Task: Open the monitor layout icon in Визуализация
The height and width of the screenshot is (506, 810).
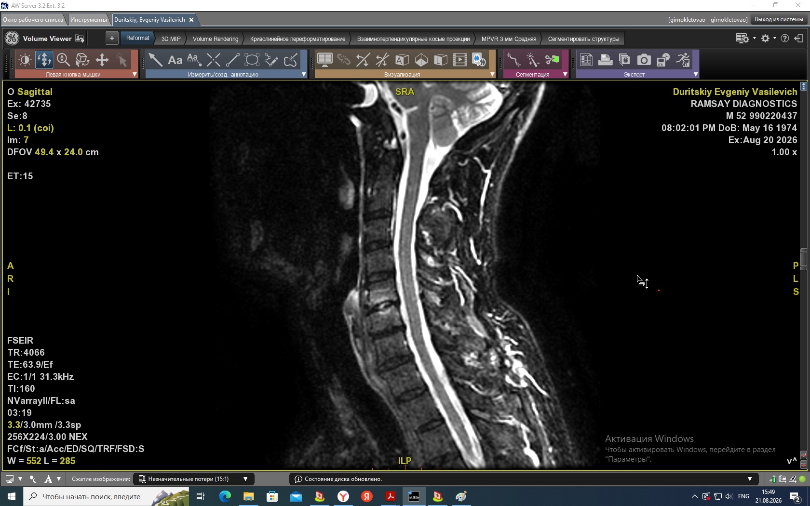Action: point(324,60)
